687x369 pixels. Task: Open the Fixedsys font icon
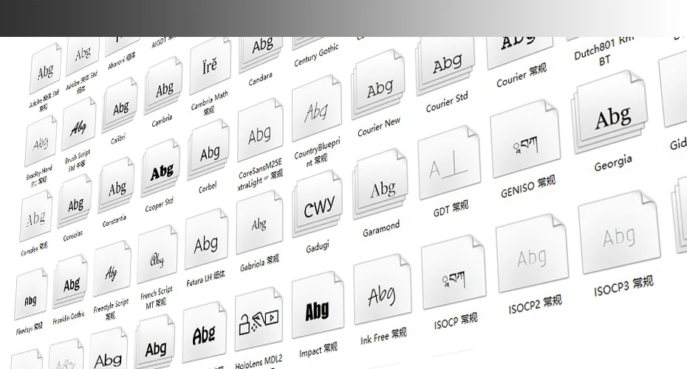click(x=31, y=296)
